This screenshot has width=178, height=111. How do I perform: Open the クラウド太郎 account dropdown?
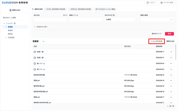[168, 3]
